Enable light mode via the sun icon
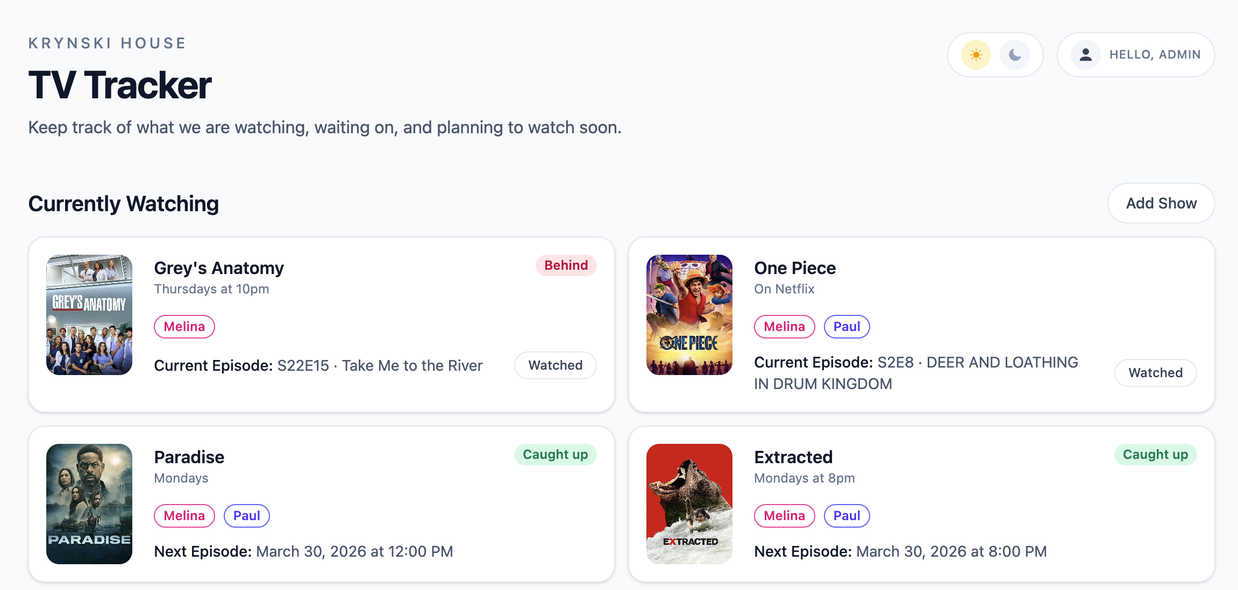The height and width of the screenshot is (590, 1238). 976,54
